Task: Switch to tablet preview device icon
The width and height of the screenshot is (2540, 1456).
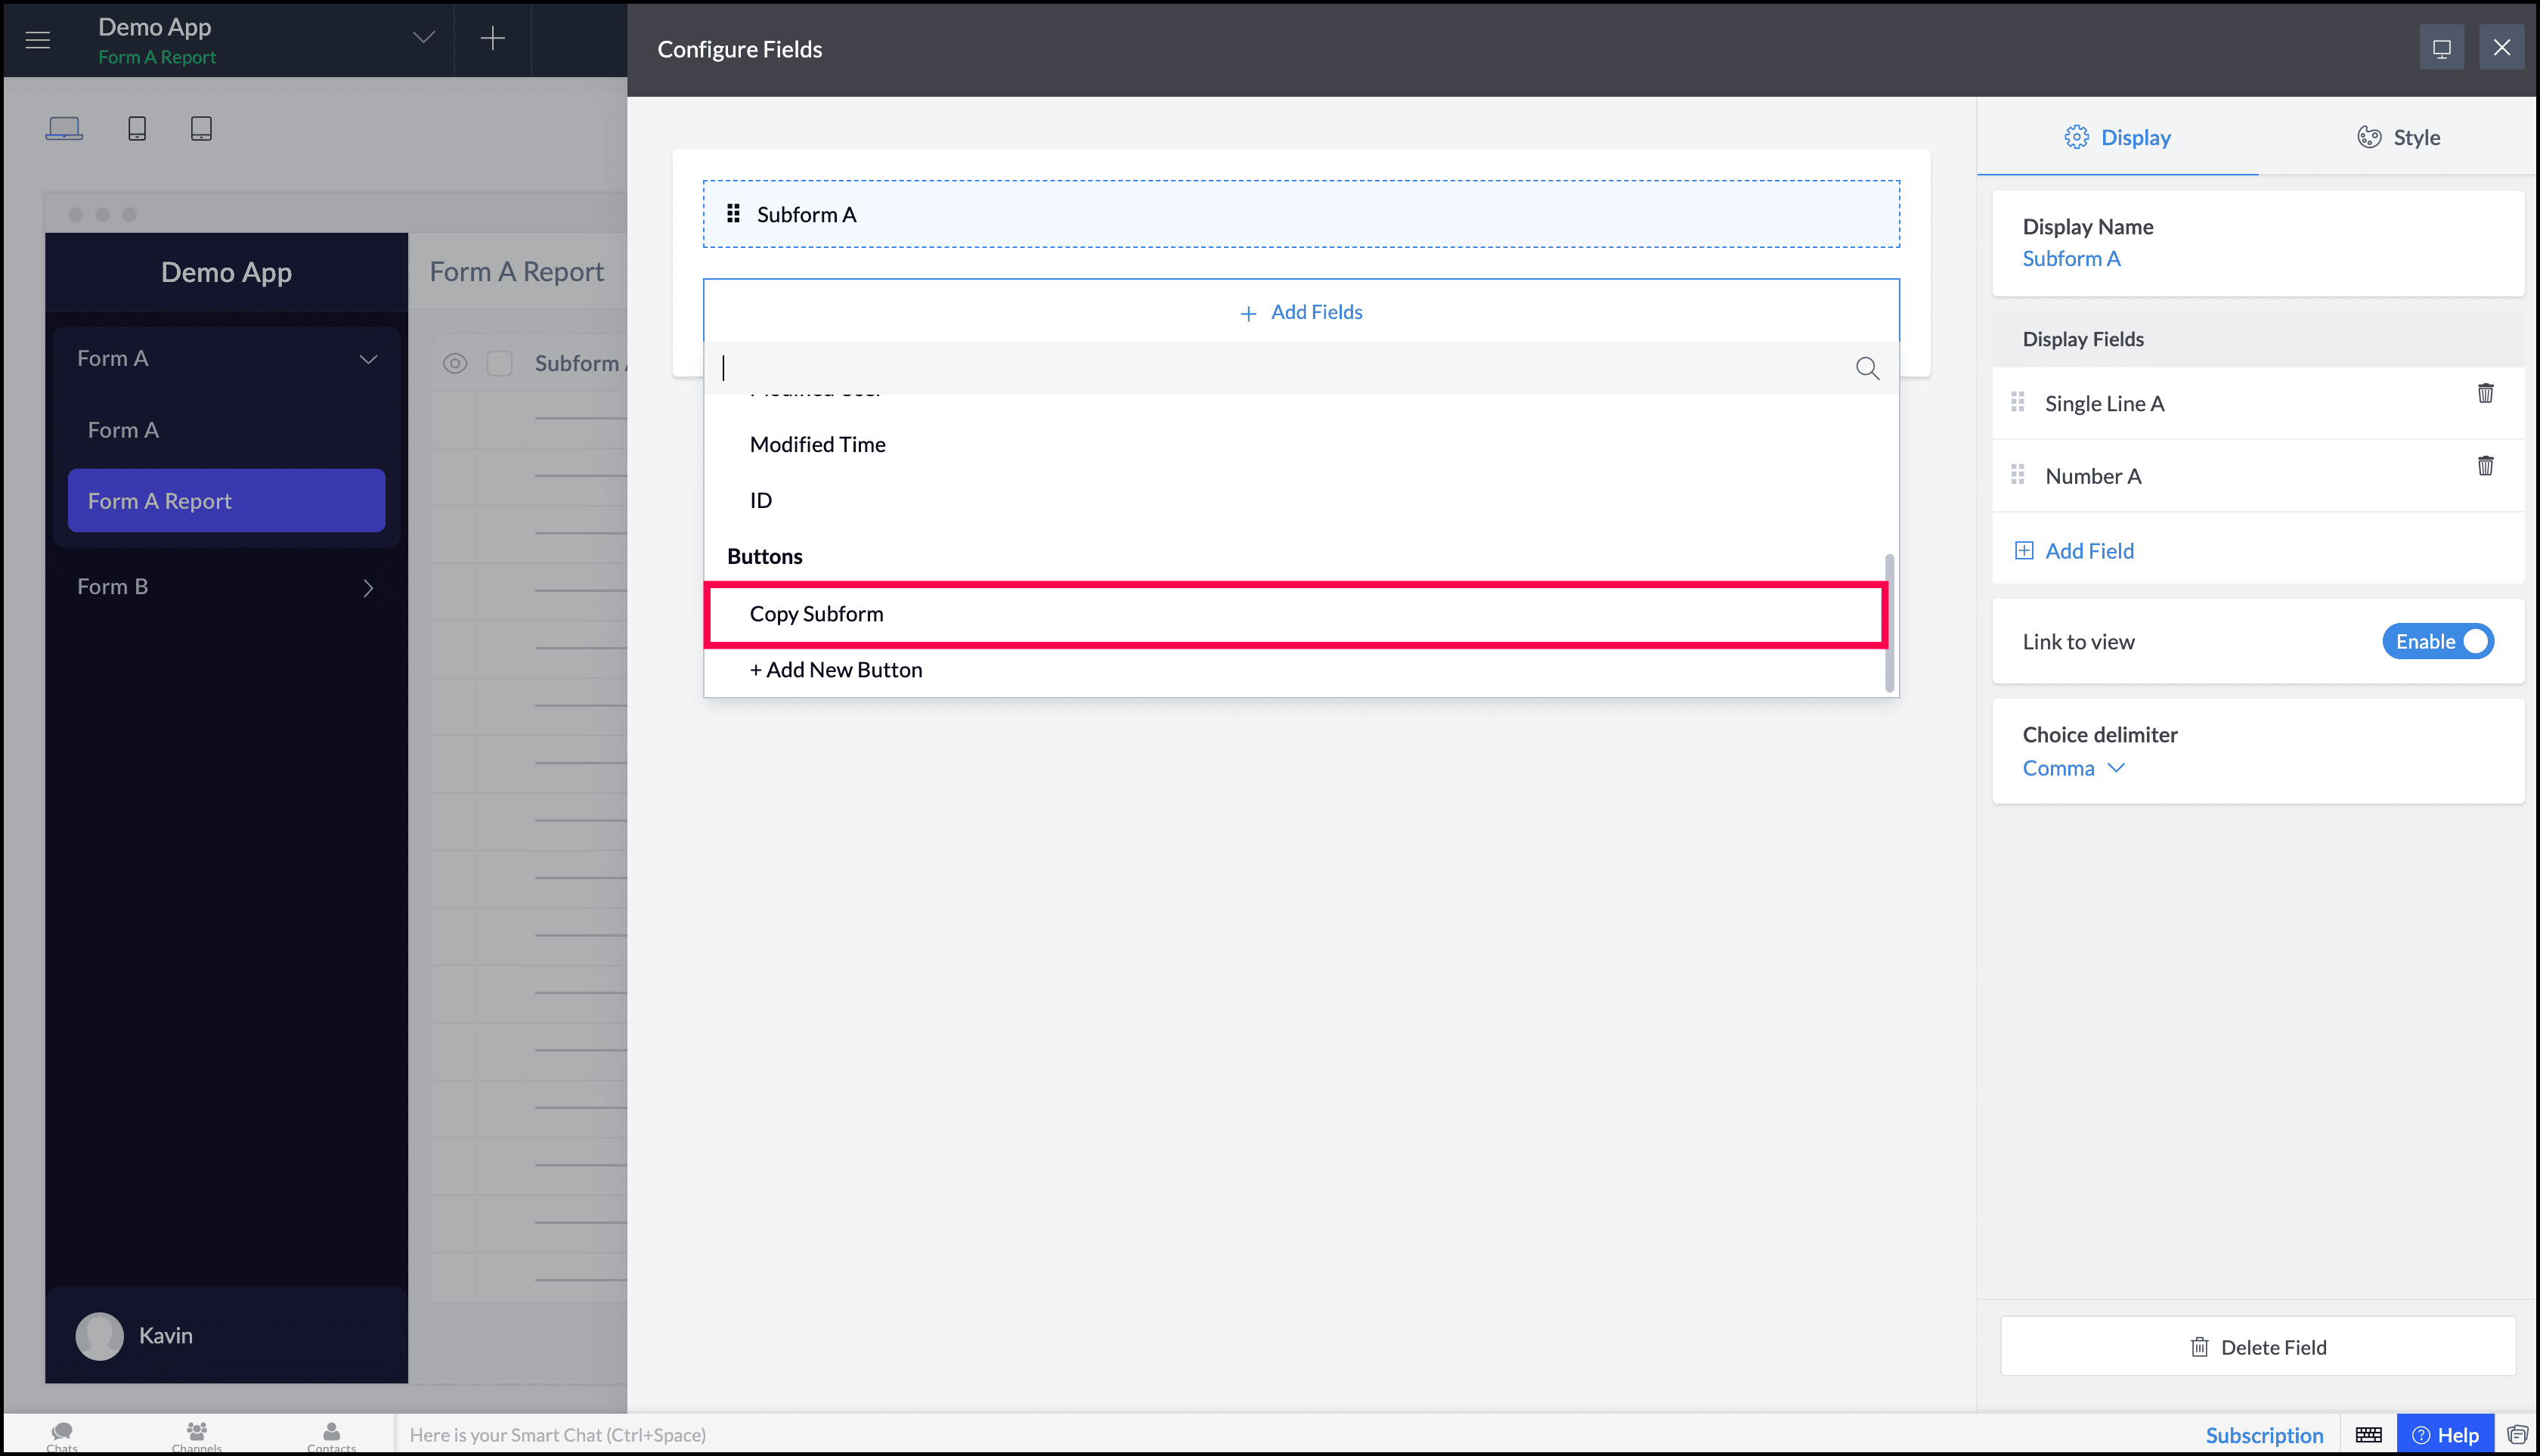Action: [201, 129]
